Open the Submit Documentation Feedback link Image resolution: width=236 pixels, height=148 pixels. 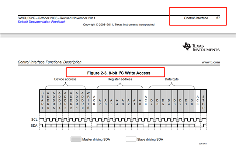42,22
